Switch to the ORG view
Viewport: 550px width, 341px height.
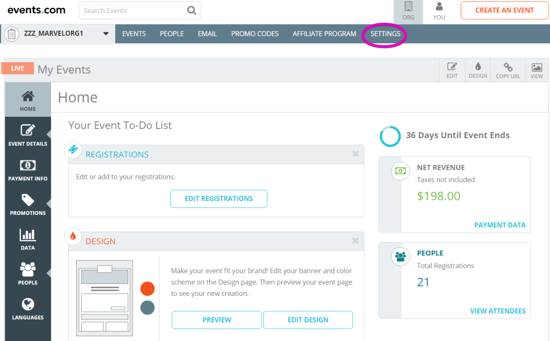click(408, 12)
